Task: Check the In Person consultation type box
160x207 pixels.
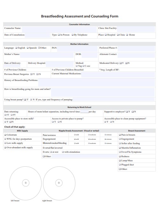Action: (59, 35)
